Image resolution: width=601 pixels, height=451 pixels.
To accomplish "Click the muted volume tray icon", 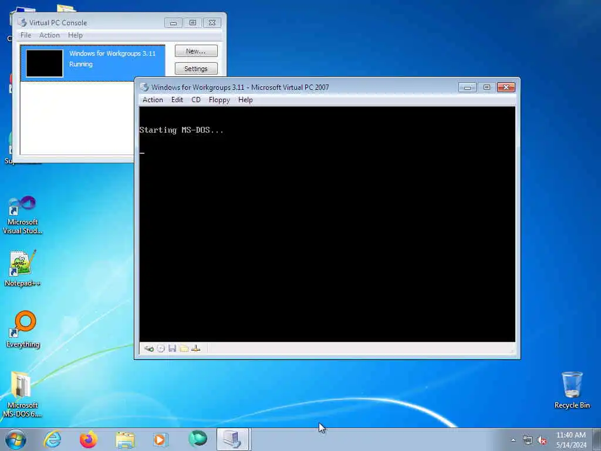I will 542,440.
